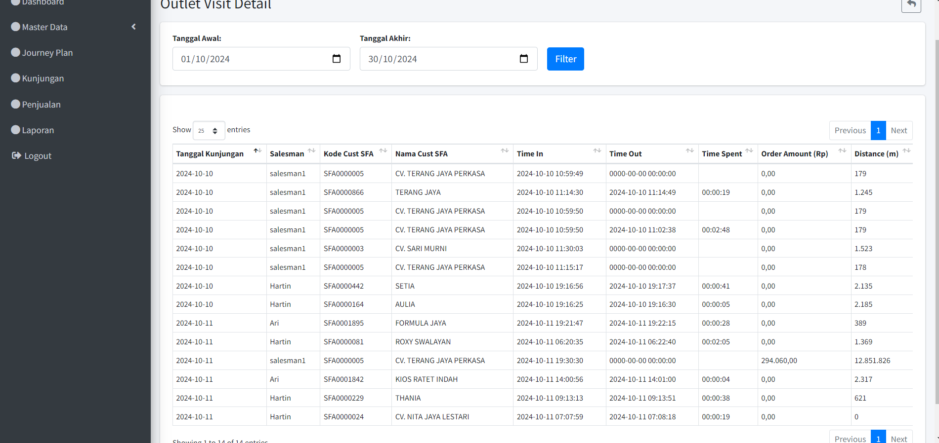Sort by Time Out column arrows
This screenshot has width=939, height=443.
pyautogui.click(x=690, y=150)
